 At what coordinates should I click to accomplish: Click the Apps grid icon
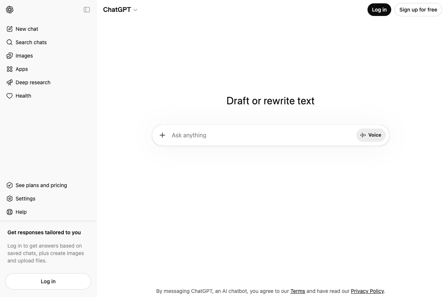tap(10, 69)
